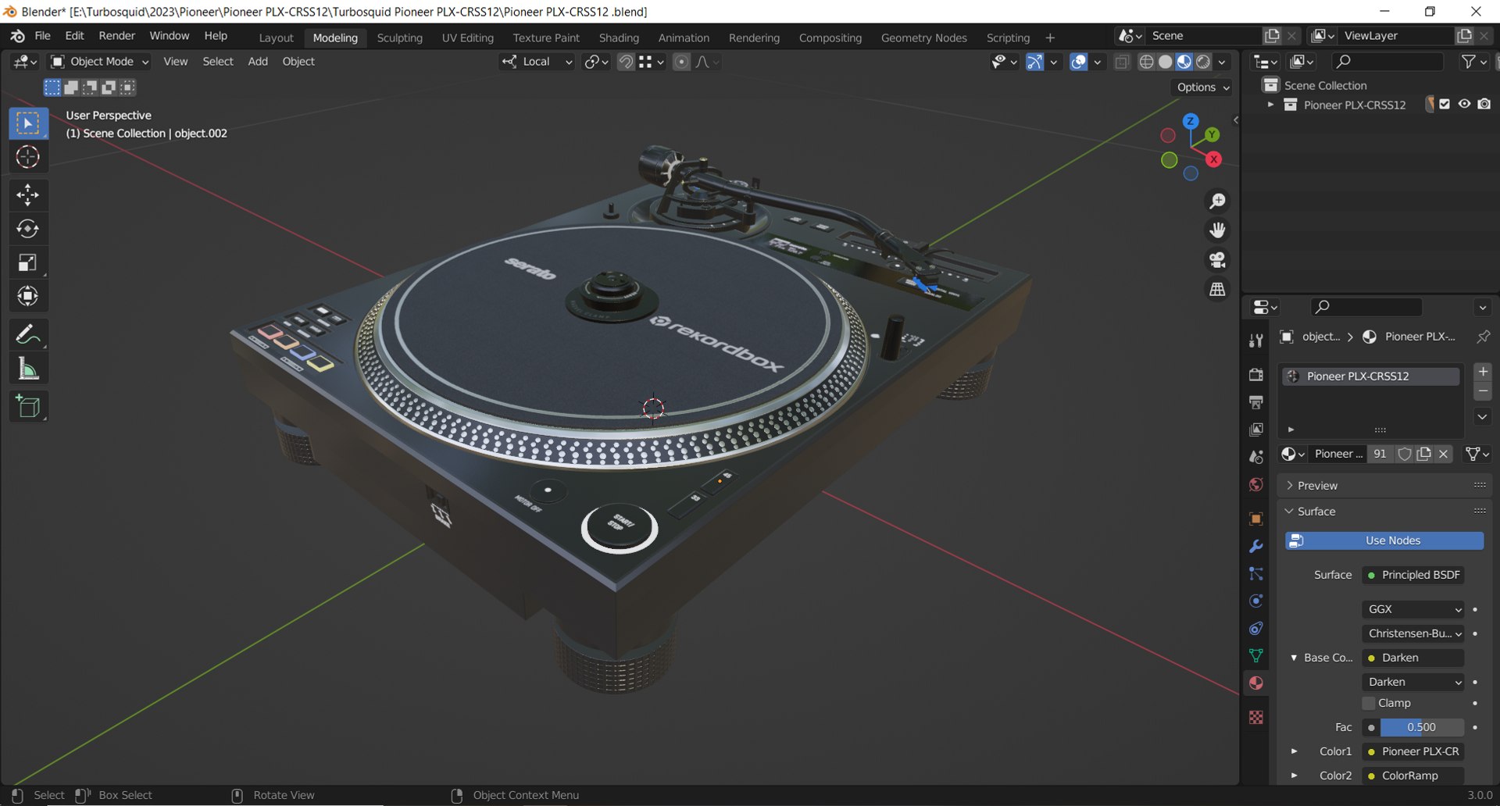Viewport: 1500px width, 806px height.
Task: Open the Scene properties tab
Action: (1255, 457)
